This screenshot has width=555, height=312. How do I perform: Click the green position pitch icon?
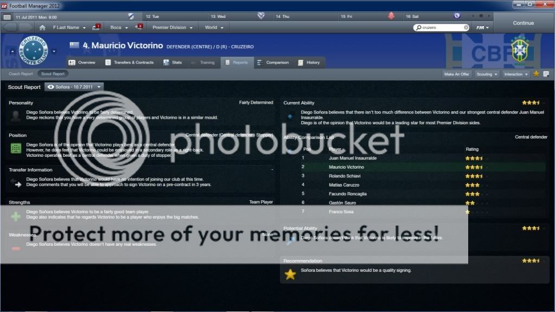coord(16,148)
